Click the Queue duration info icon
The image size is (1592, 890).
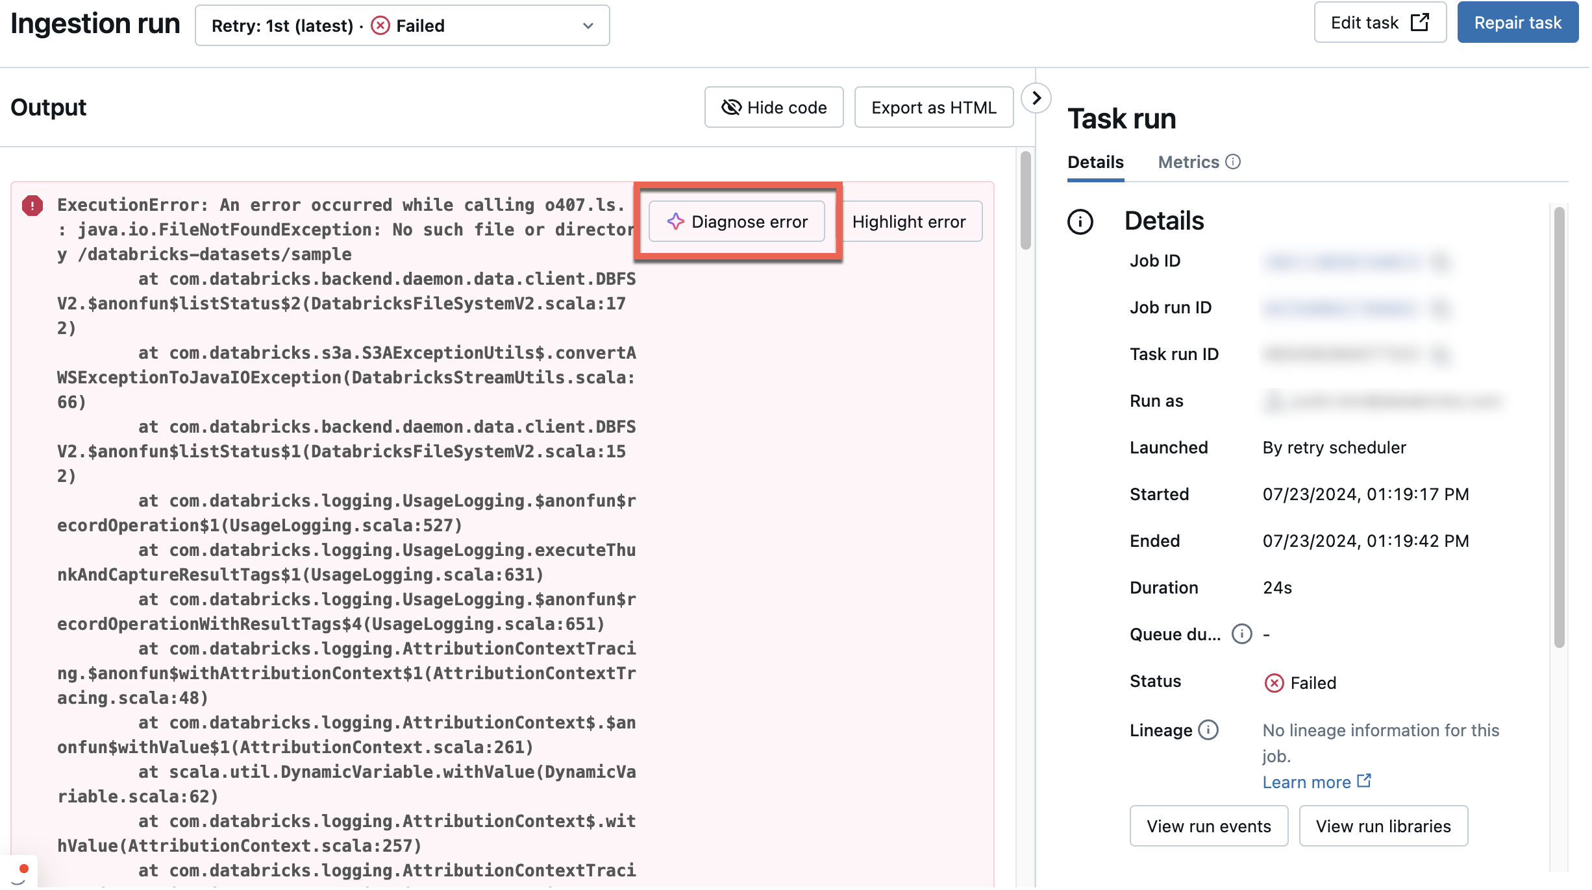click(1241, 634)
